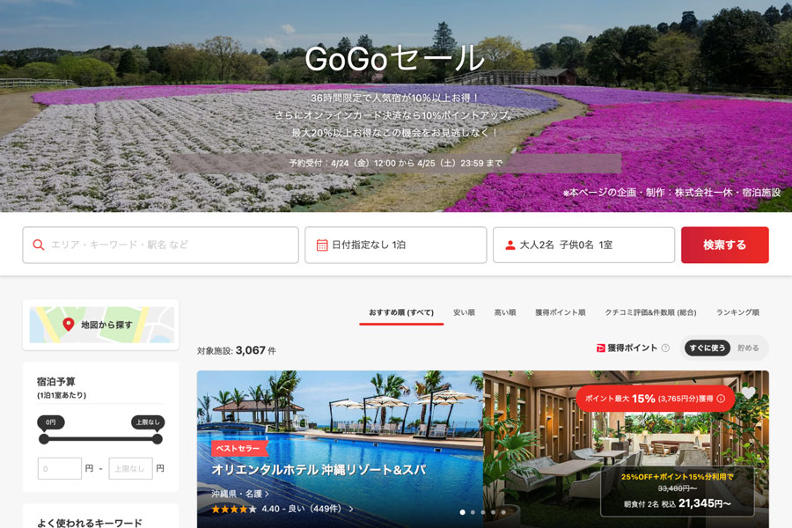Viewport: 792px width, 528px height.
Task: Click the help icon beside 獲得ポイント
Action: point(665,348)
